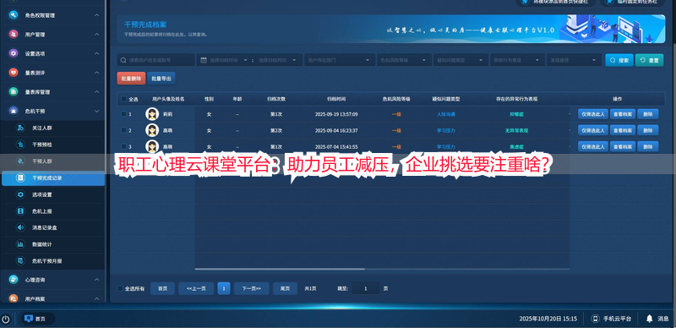Image resolution: width=676 pixels, height=328 pixels.
Task: Click the user name search input field
Action: [x=156, y=60]
